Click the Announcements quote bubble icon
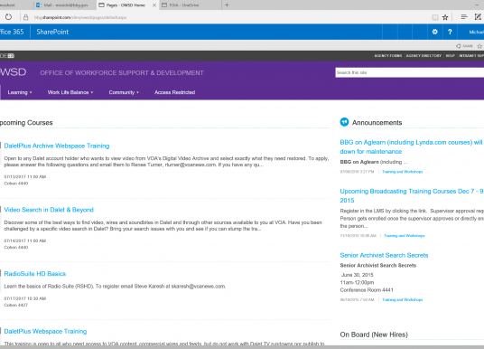This screenshot has height=349, width=484. tap(344, 122)
